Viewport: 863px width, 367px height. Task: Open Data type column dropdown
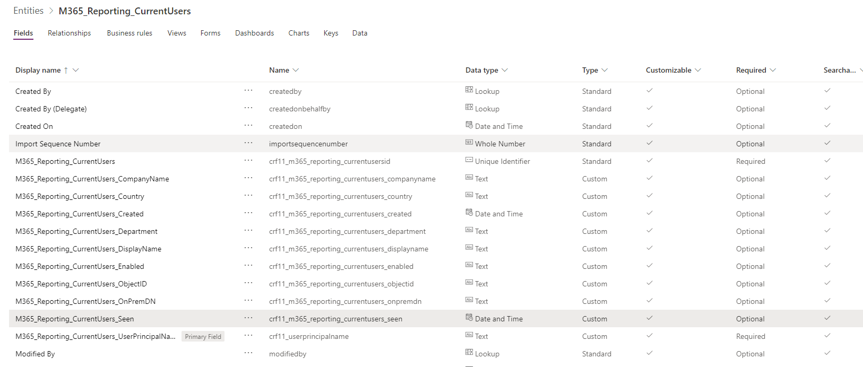(x=505, y=70)
